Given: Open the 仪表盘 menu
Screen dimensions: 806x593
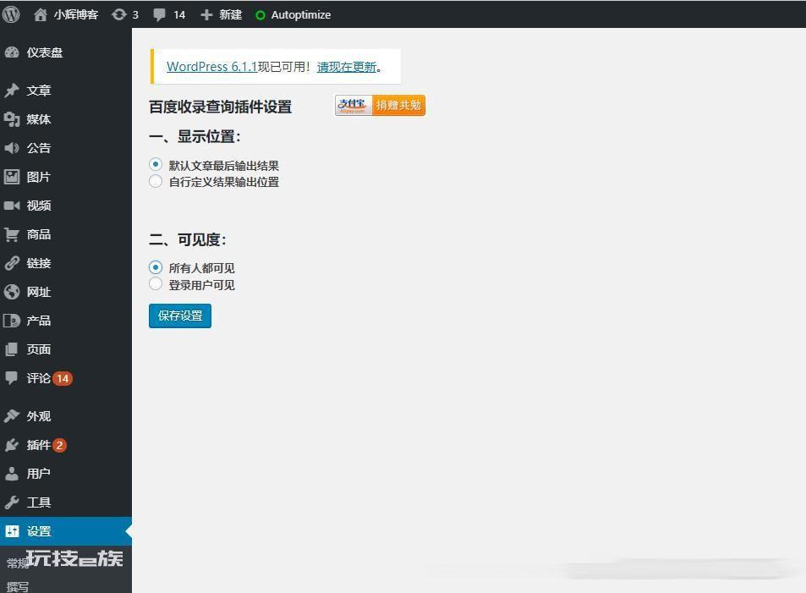Looking at the screenshot, I should pos(66,52).
